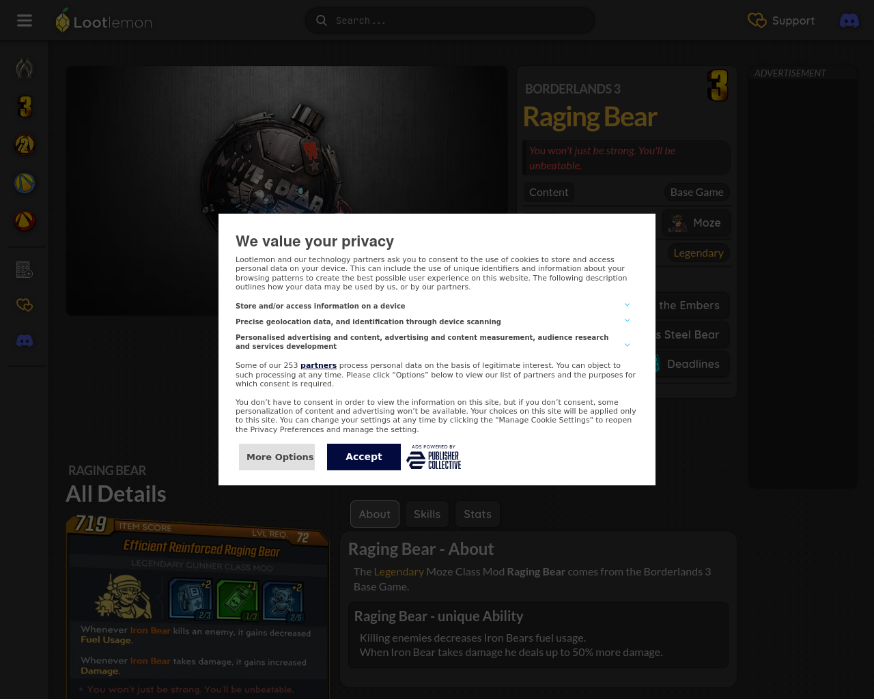The height and width of the screenshot is (699, 874).
Task: Go to the Lootlemon home logo
Action: (104, 21)
